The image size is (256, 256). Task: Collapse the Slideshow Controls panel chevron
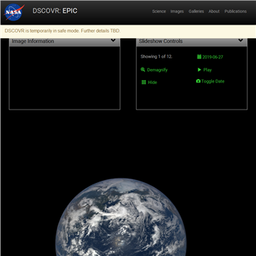(x=240, y=41)
